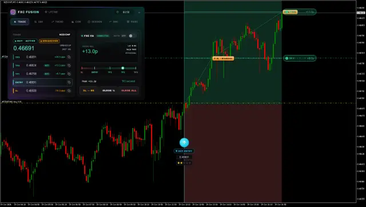Copy the SL price with its copy icon
This screenshot has width=366, height=207.
tap(69, 90)
